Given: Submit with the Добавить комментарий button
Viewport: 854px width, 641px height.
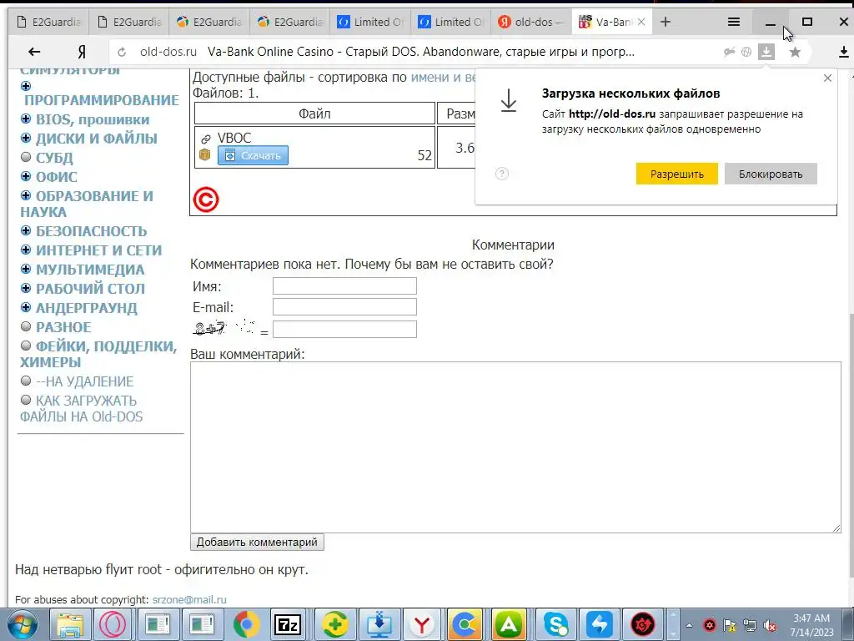Looking at the screenshot, I should click(257, 542).
